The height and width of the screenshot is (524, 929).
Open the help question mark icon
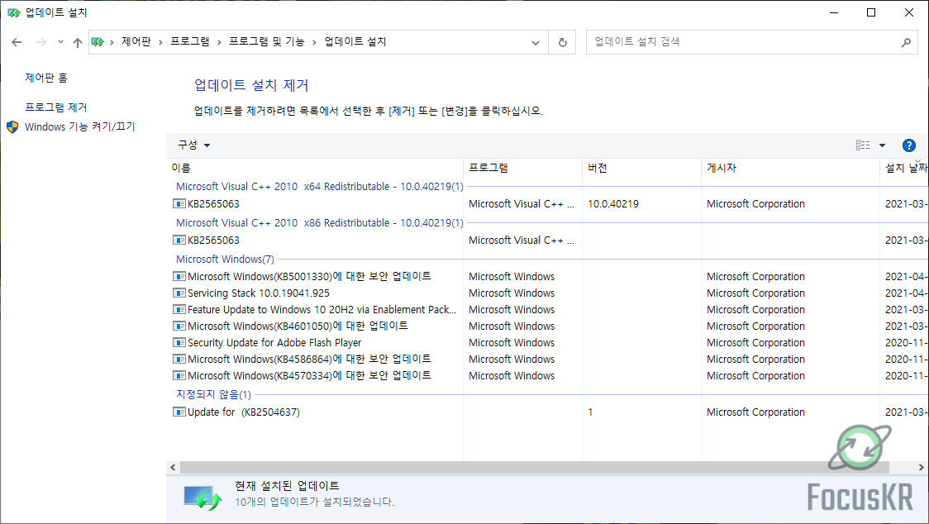909,145
